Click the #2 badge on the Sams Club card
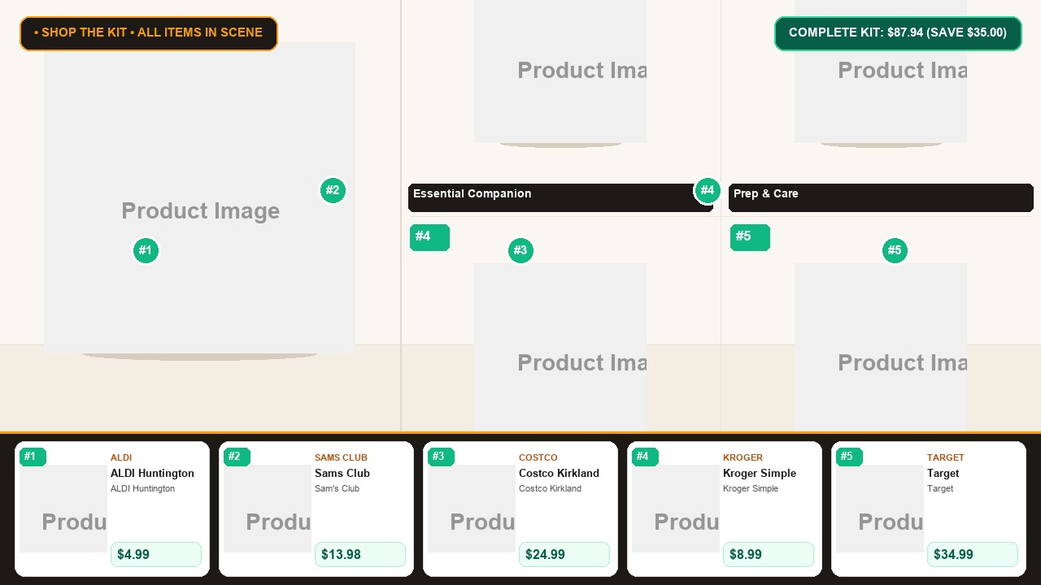The image size is (1041, 585). [x=237, y=457]
